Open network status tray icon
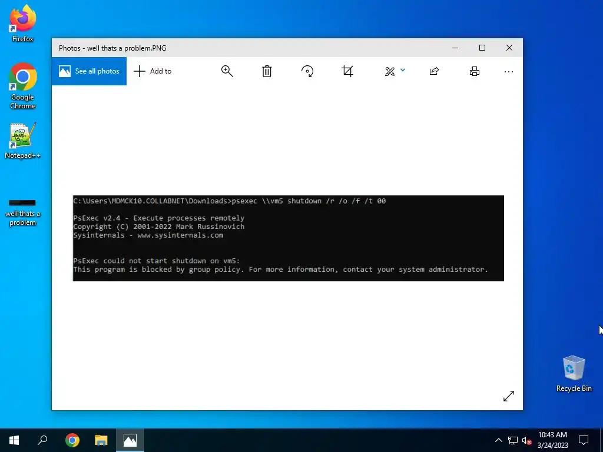This screenshot has width=603, height=452. tap(513, 440)
